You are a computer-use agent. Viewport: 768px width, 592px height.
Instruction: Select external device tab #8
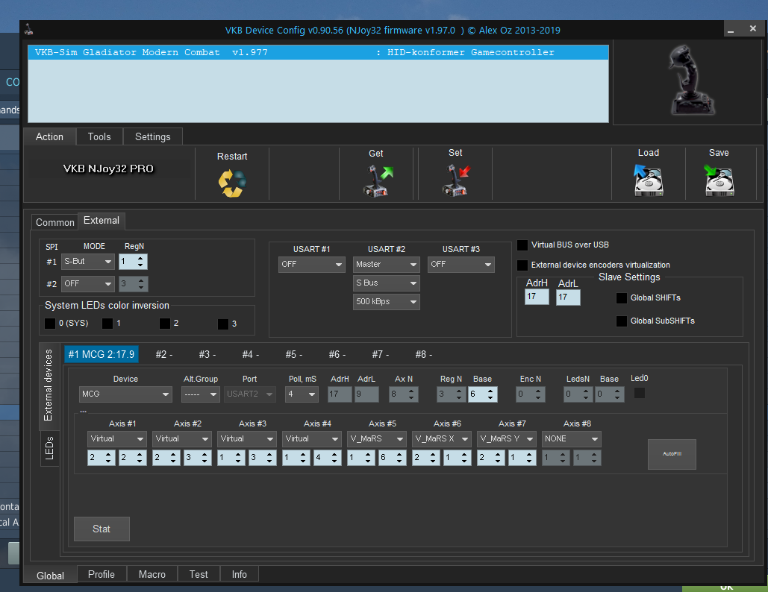(423, 354)
